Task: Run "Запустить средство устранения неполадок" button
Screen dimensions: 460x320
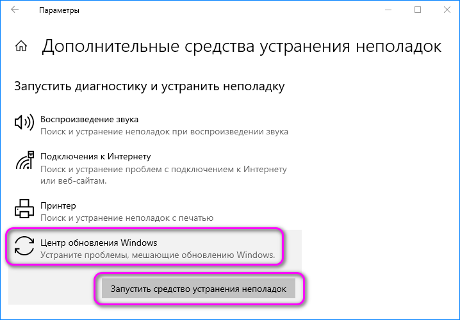Action: (x=199, y=289)
